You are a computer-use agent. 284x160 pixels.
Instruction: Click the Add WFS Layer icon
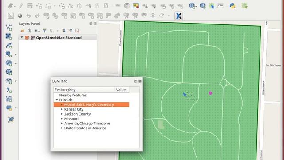tap(8, 81)
